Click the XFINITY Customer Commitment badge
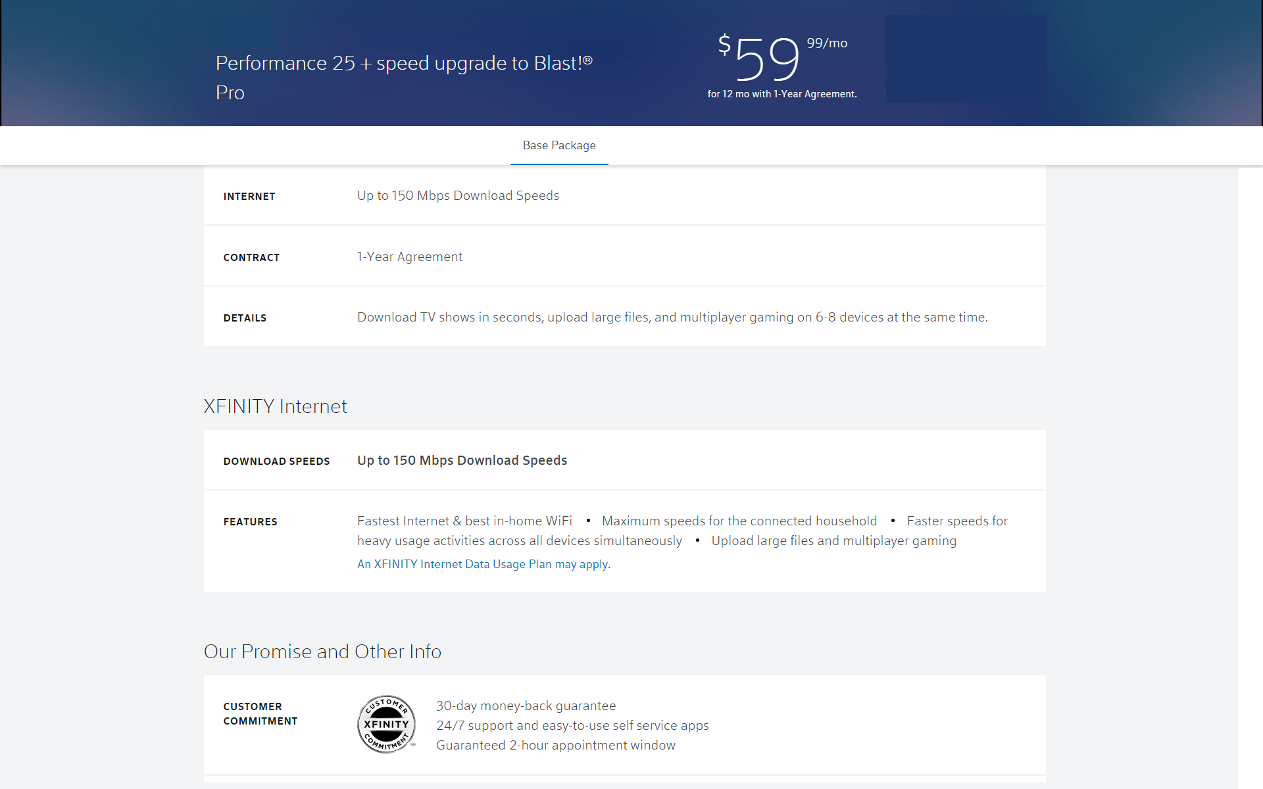 [386, 724]
